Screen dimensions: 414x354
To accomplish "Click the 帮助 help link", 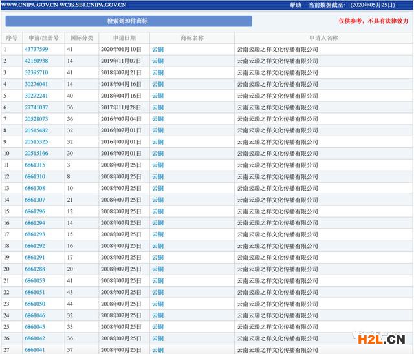I will (296, 5).
